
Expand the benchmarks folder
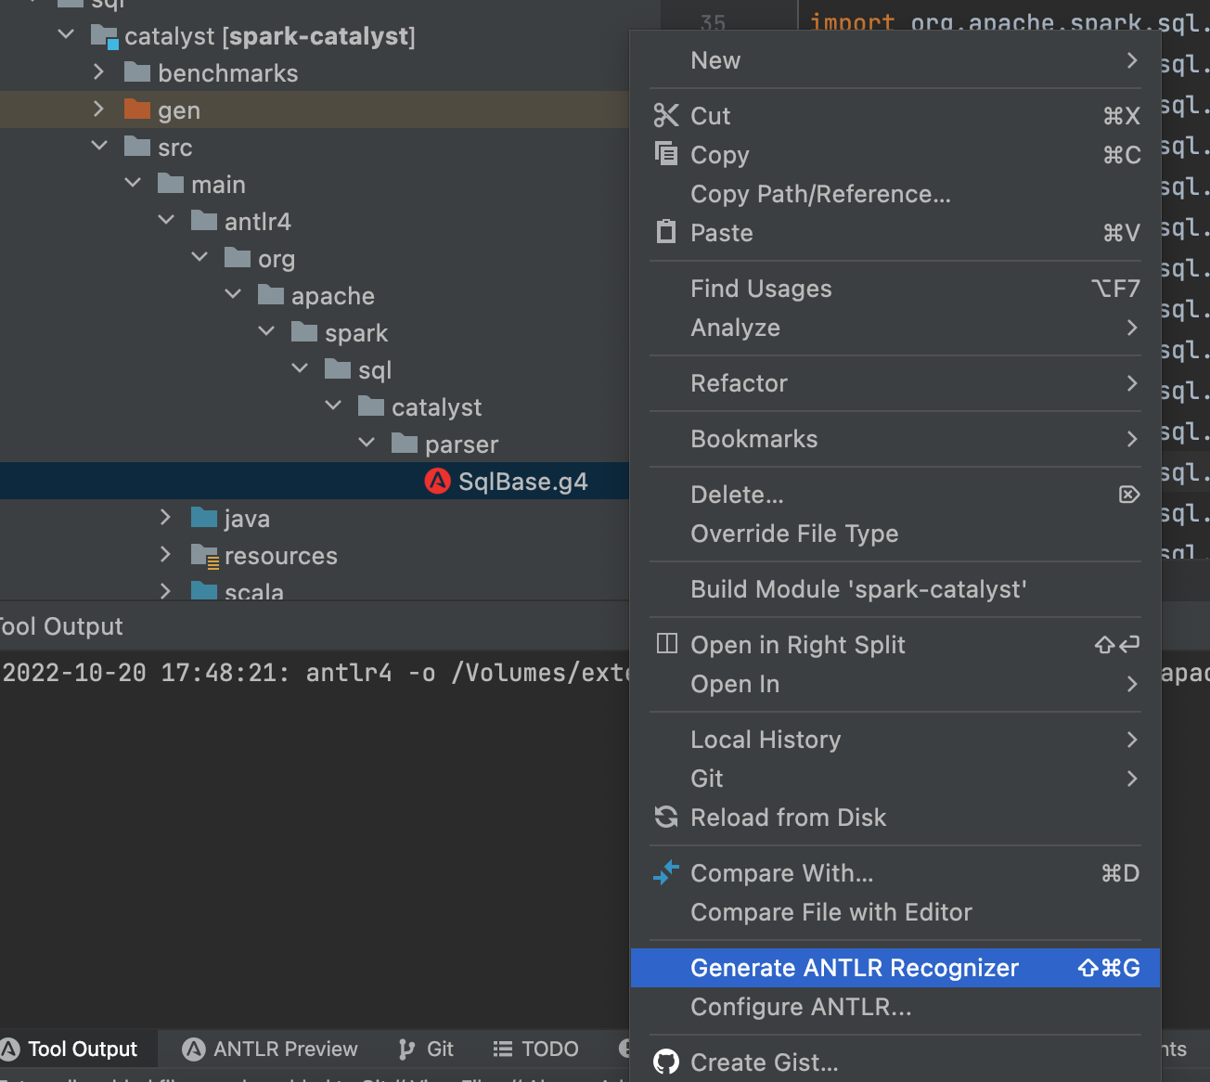[99, 72]
